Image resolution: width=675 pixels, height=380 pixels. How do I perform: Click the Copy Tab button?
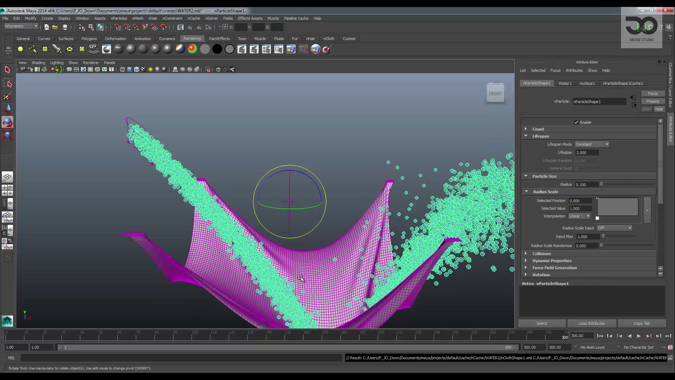pyautogui.click(x=642, y=323)
